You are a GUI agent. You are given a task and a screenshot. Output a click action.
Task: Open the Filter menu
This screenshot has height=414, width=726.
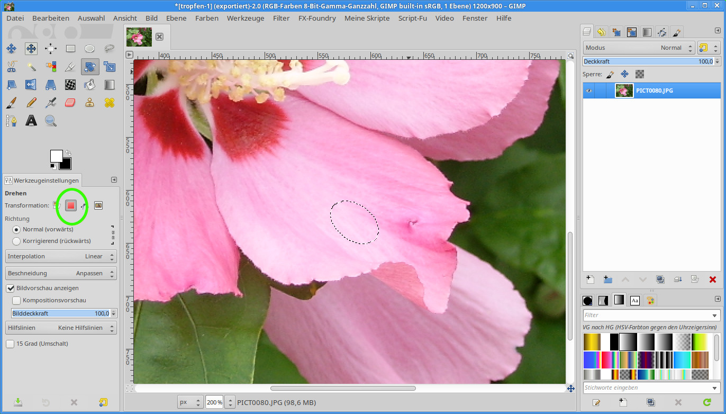pyautogui.click(x=281, y=18)
